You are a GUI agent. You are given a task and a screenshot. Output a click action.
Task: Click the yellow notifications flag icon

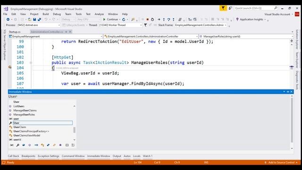(223, 8)
